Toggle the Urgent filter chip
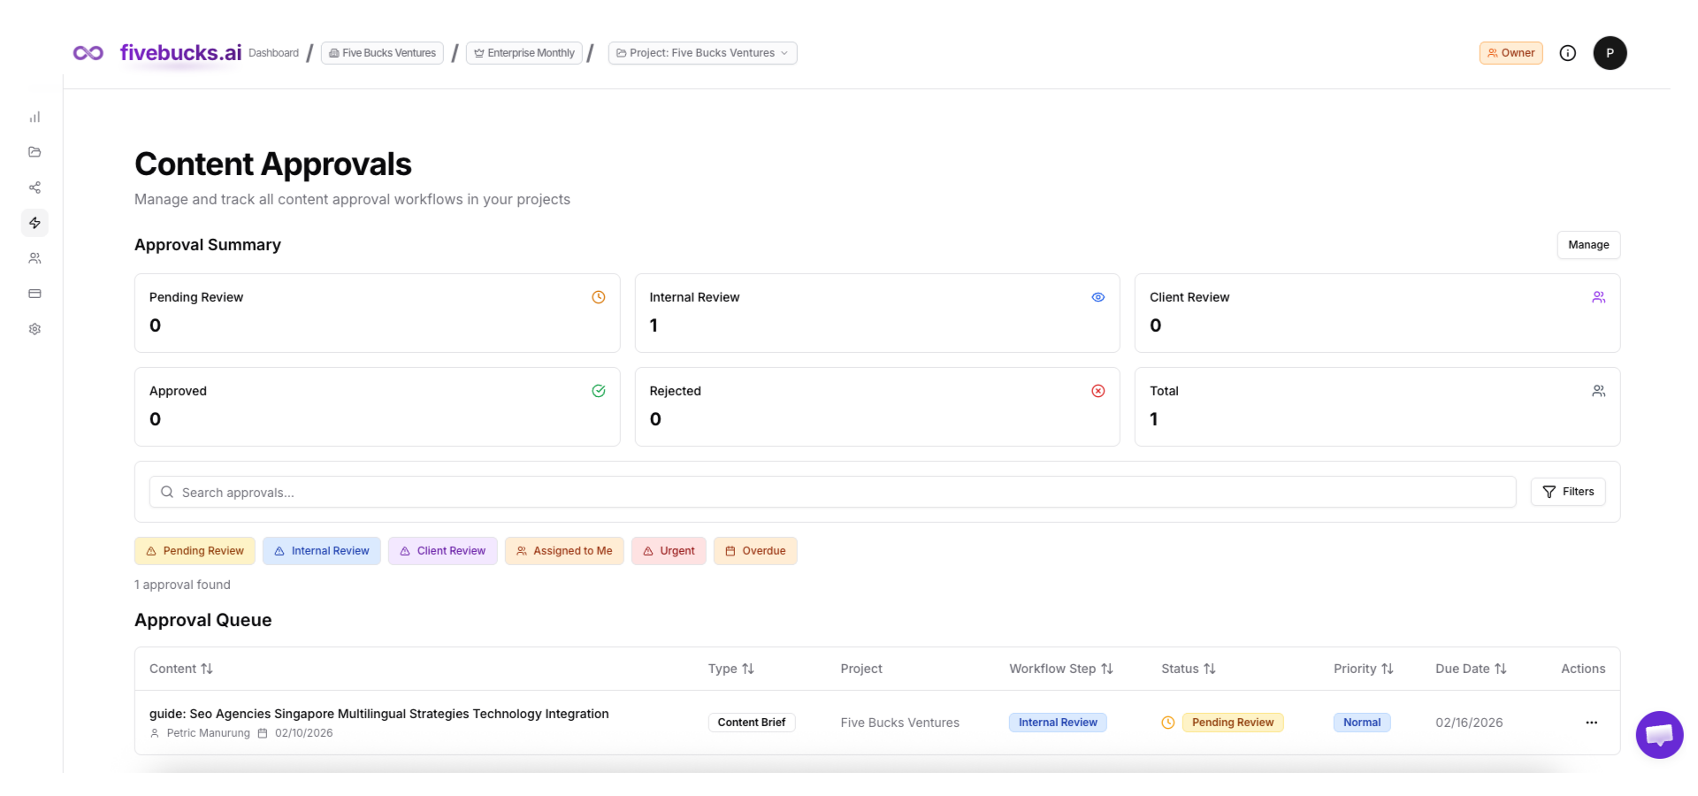This screenshot has width=1698, height=796. pyautogui.click(x=669, y=550)
